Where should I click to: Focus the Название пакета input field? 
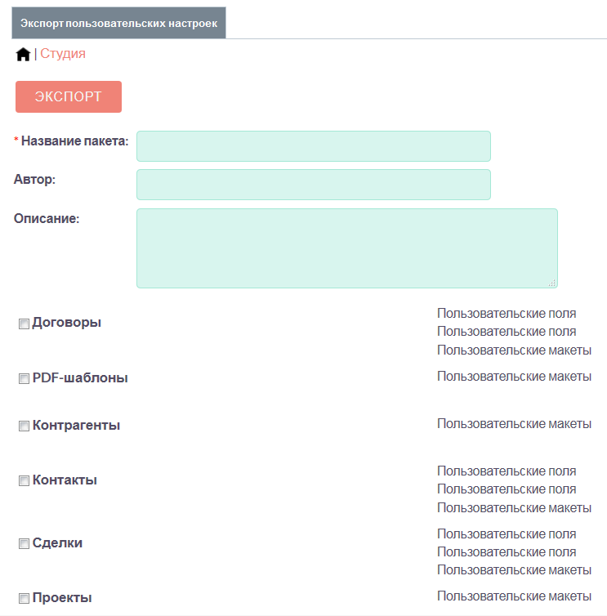coord(314,146)
